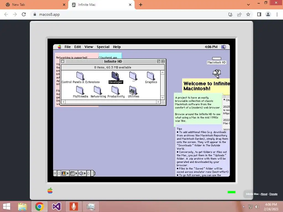
Task: Click the Infinite HD up scroll arrow
Action: (163, 73)
